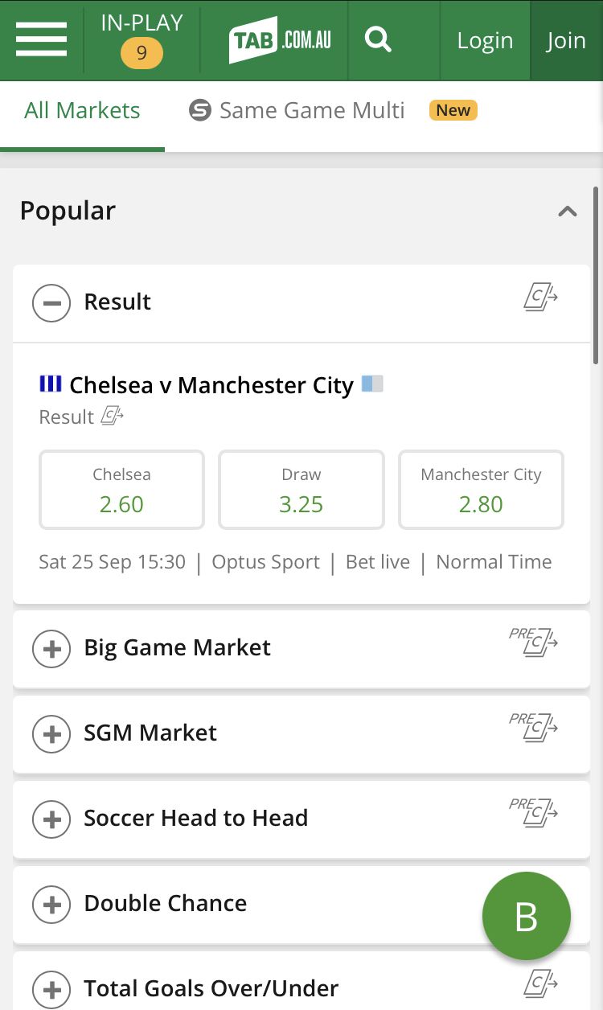Select Manchester City odds 2.80
The width and height of the screenshot is (603, 1010).
pos(481,490)
